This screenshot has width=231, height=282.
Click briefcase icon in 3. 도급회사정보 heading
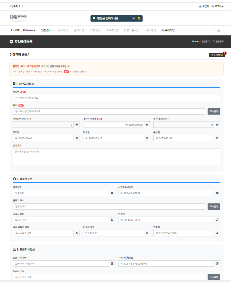click(x=14, y=249)
